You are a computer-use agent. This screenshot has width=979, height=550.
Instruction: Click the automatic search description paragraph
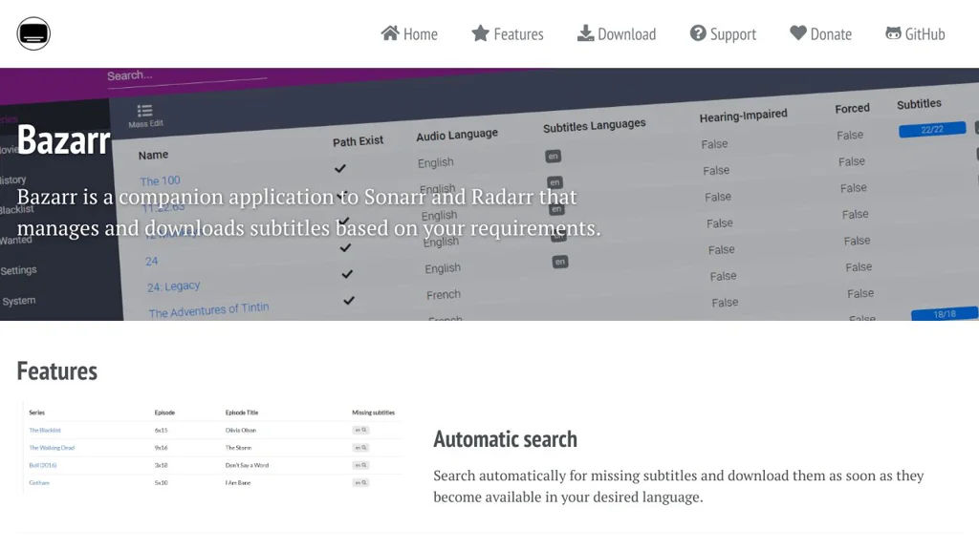coord(679,486)
